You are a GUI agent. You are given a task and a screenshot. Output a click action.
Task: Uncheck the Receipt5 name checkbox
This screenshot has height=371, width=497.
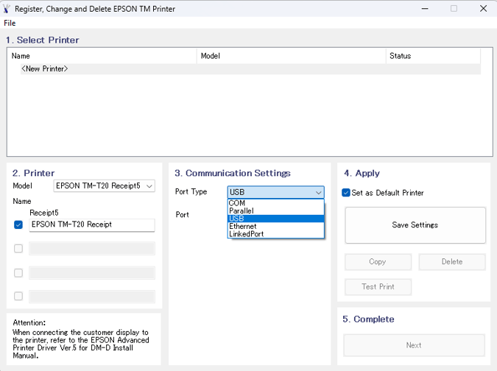(18, 225)
